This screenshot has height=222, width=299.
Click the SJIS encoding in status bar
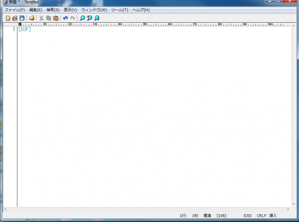coord(248,215)
